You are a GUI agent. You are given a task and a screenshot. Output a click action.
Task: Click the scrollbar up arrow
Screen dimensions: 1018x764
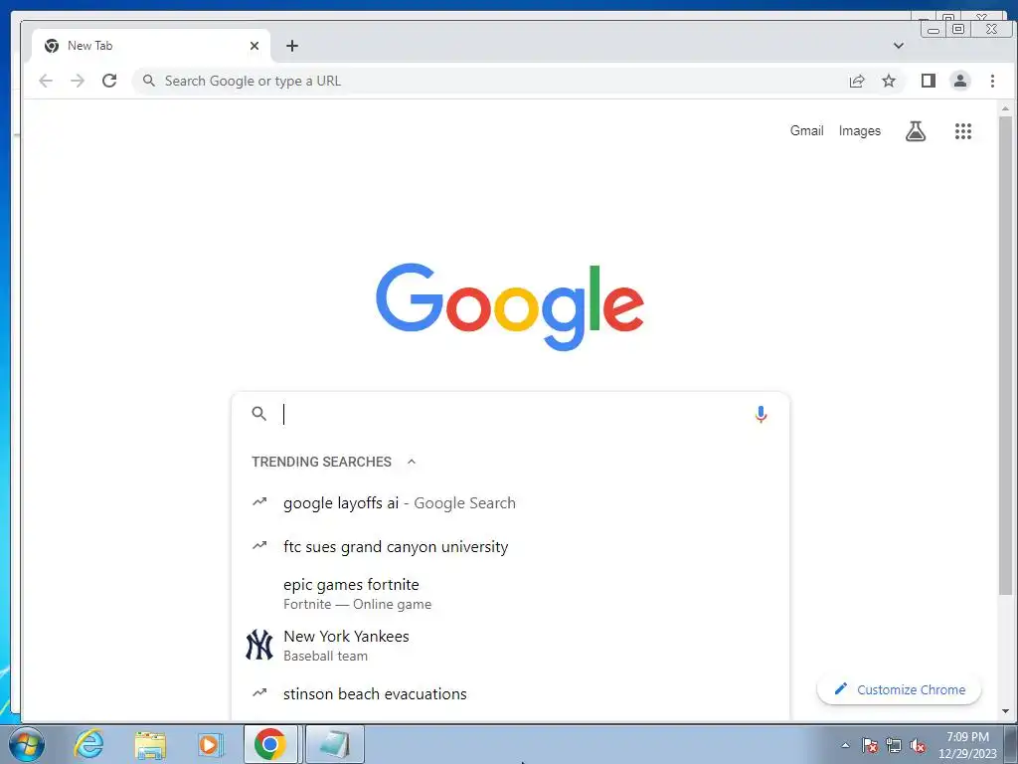1006,108
